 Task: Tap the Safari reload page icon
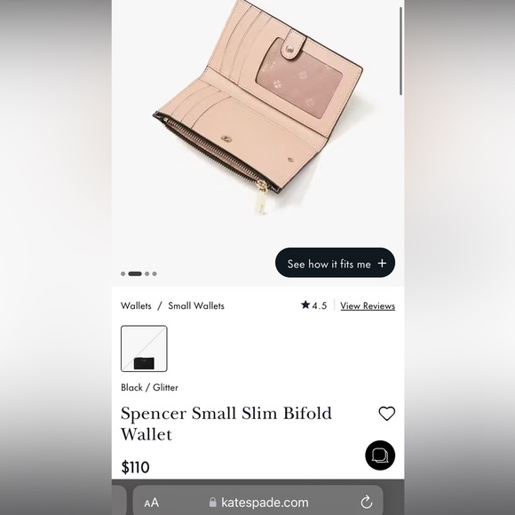click(367, 502)
